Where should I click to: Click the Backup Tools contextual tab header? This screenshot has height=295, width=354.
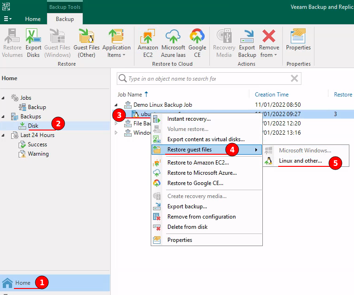(65, 7)
